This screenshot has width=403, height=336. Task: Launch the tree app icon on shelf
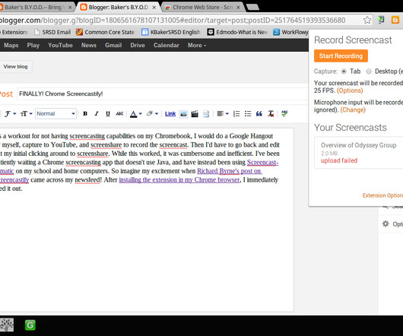pyautogui.click(x=7, y=325)
